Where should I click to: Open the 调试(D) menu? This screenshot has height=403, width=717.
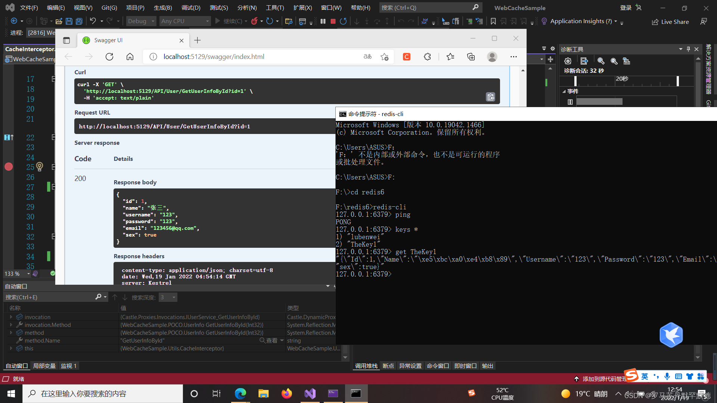click(x=191, y=7)
